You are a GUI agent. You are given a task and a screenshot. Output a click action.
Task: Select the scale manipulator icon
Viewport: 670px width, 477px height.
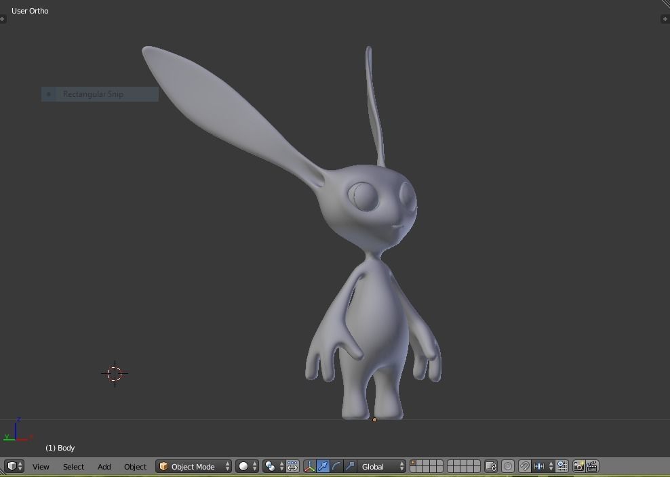point(350,466)
